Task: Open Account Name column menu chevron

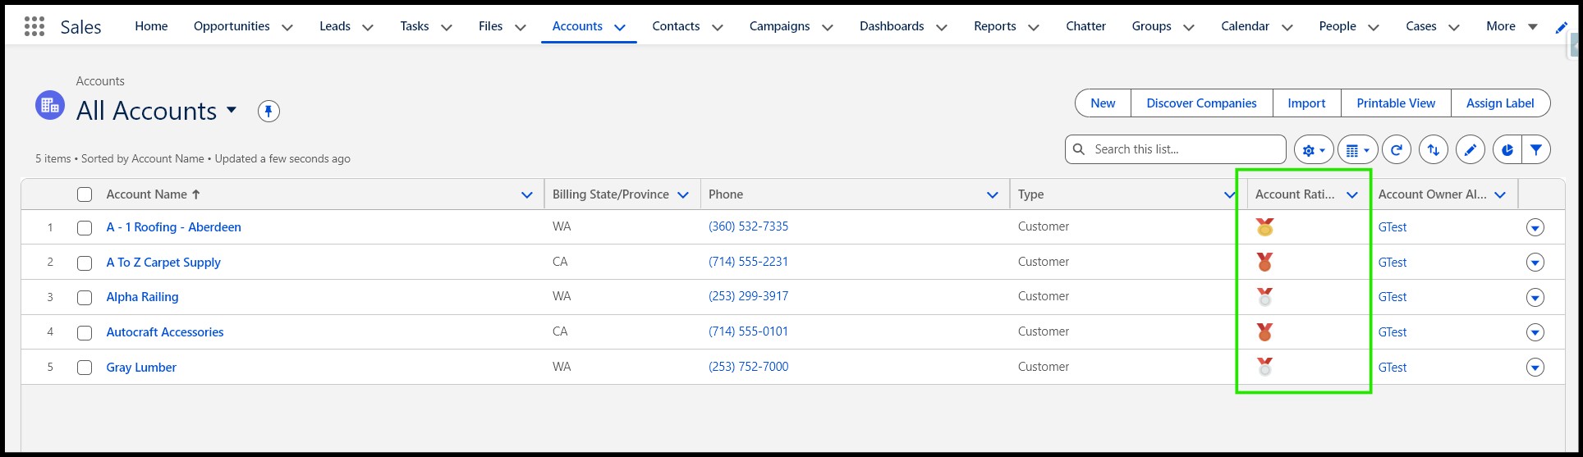Action: [527, 195]
